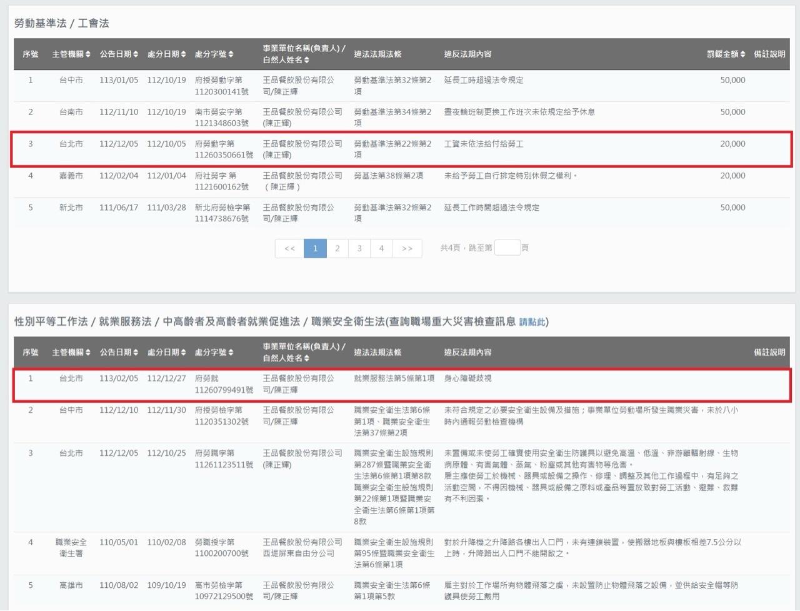Sort the labor standards table by 罰鍰金額
The width and height of the screenshot is (800, 611).
(726, 54)
